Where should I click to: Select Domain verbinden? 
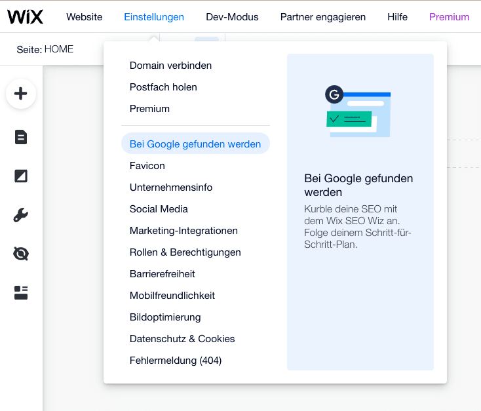coord(170,66)
